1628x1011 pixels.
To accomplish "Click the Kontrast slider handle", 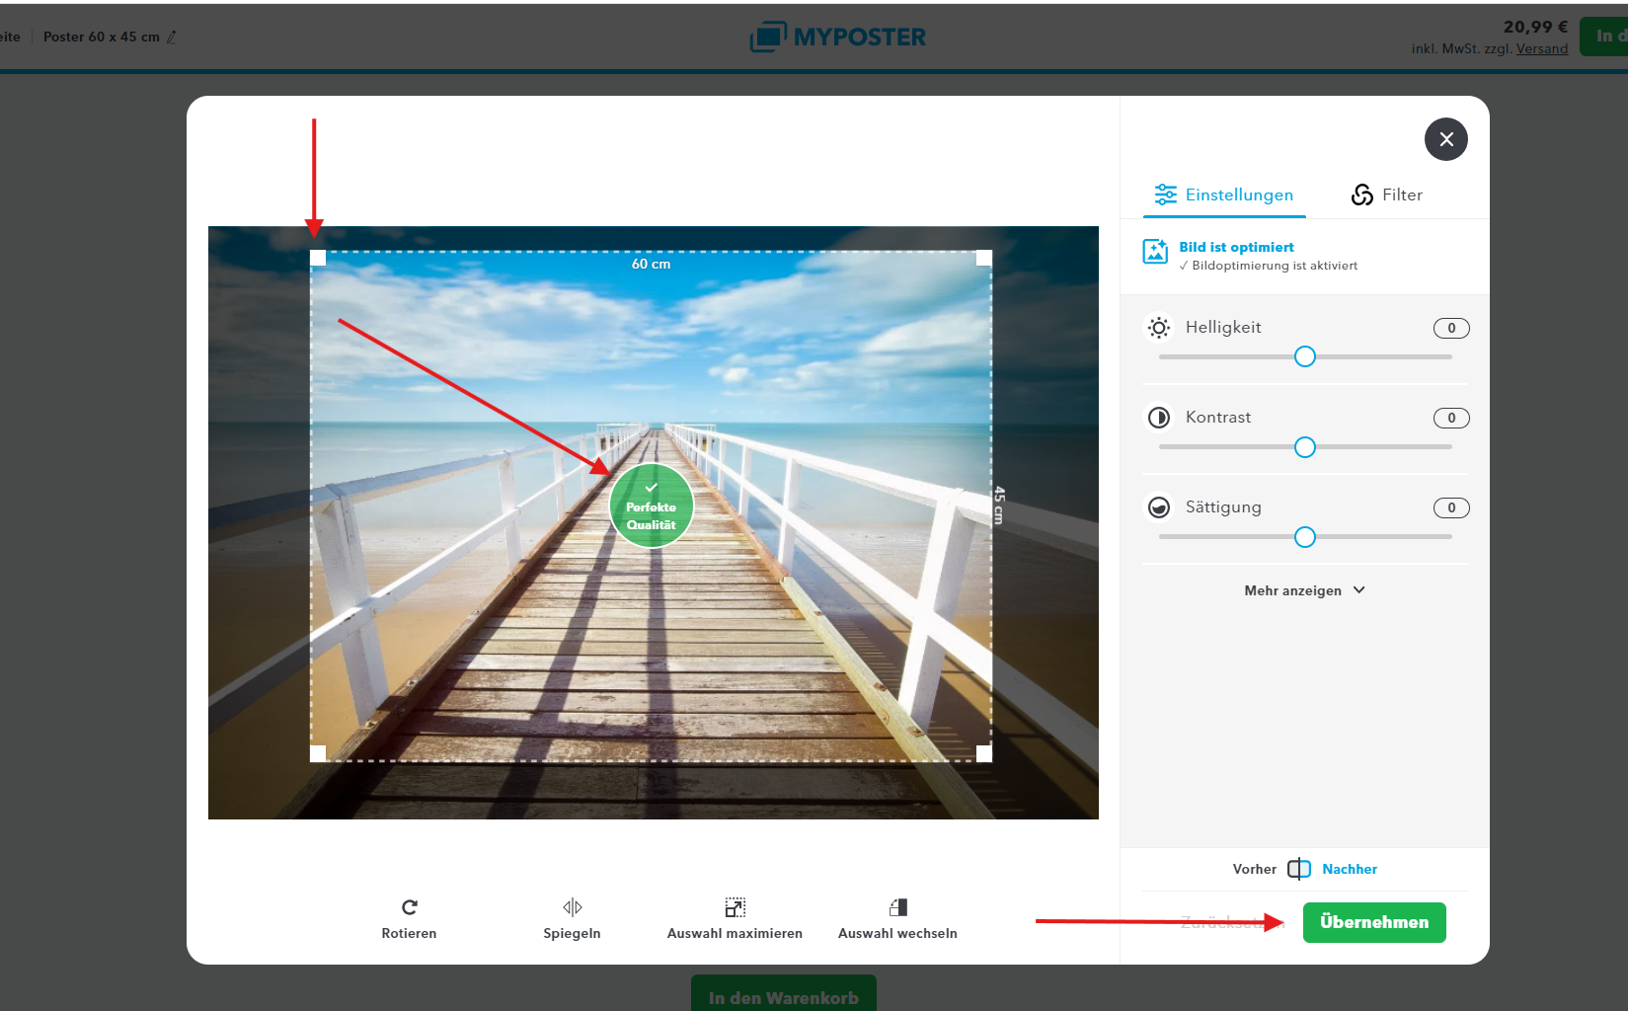I will (1305, 447).
